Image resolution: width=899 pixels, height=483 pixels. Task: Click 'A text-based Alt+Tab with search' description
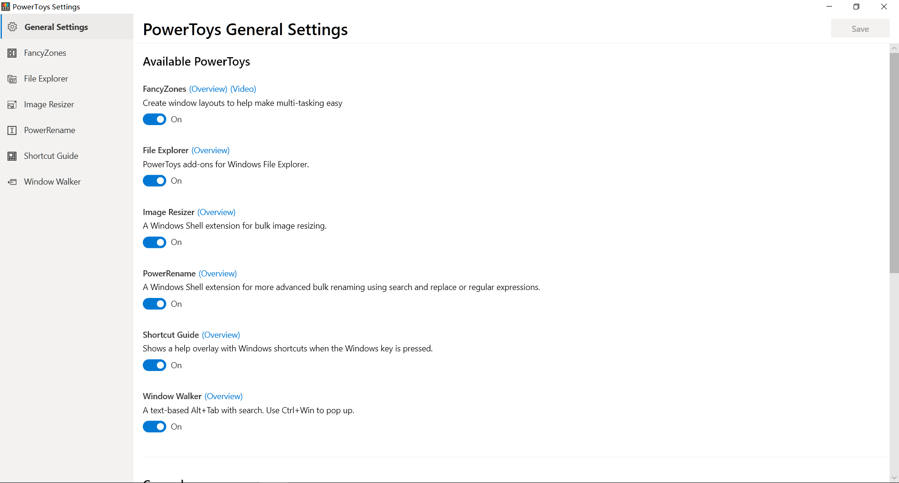pos(249,410)
